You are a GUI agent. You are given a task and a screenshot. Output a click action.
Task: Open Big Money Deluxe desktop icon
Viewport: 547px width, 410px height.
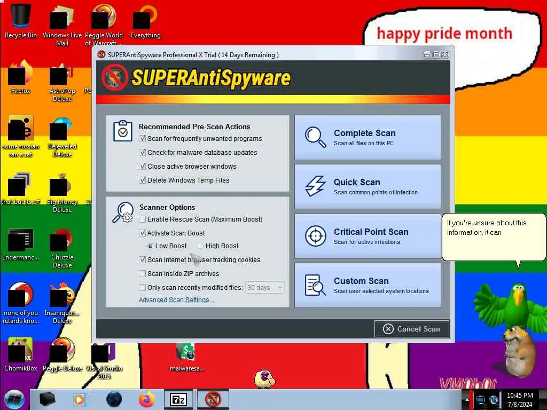point(62,192)
